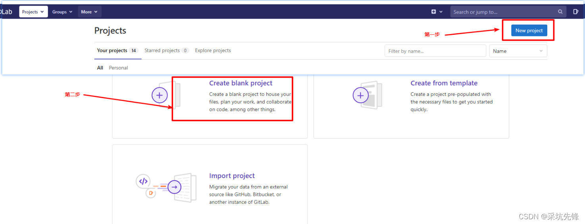585x224 pixels.
Task: Click the template project description text
Action: pyautogui.click(x=452, y=102)
